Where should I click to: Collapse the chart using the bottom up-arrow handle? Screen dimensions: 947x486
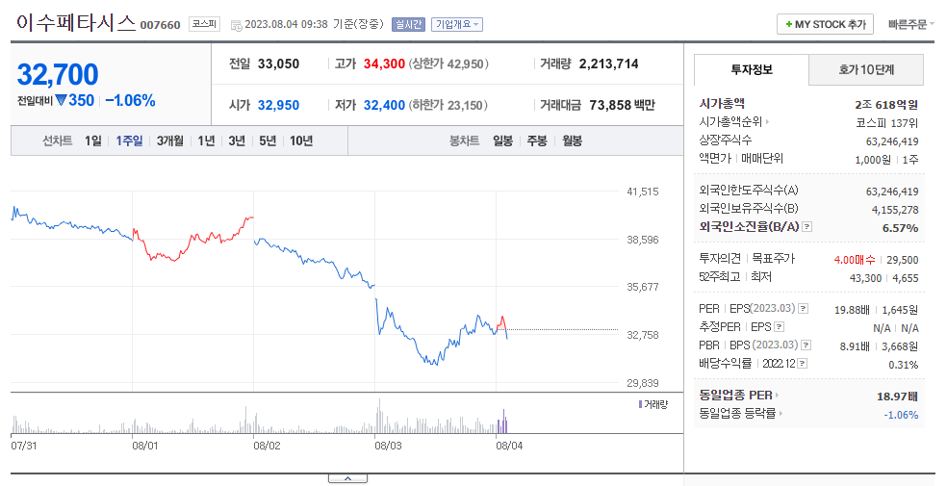347,478
